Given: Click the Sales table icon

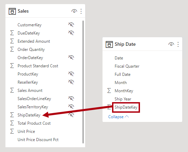Looking at the screenshot, I should [x=12, y=11].
